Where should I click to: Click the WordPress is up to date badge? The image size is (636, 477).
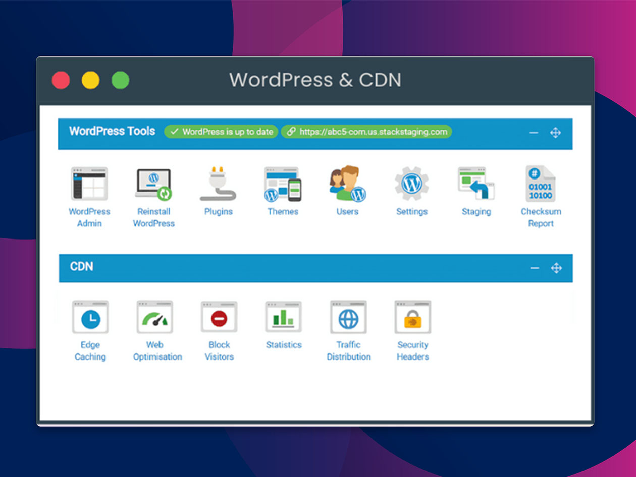click(221, 132)
